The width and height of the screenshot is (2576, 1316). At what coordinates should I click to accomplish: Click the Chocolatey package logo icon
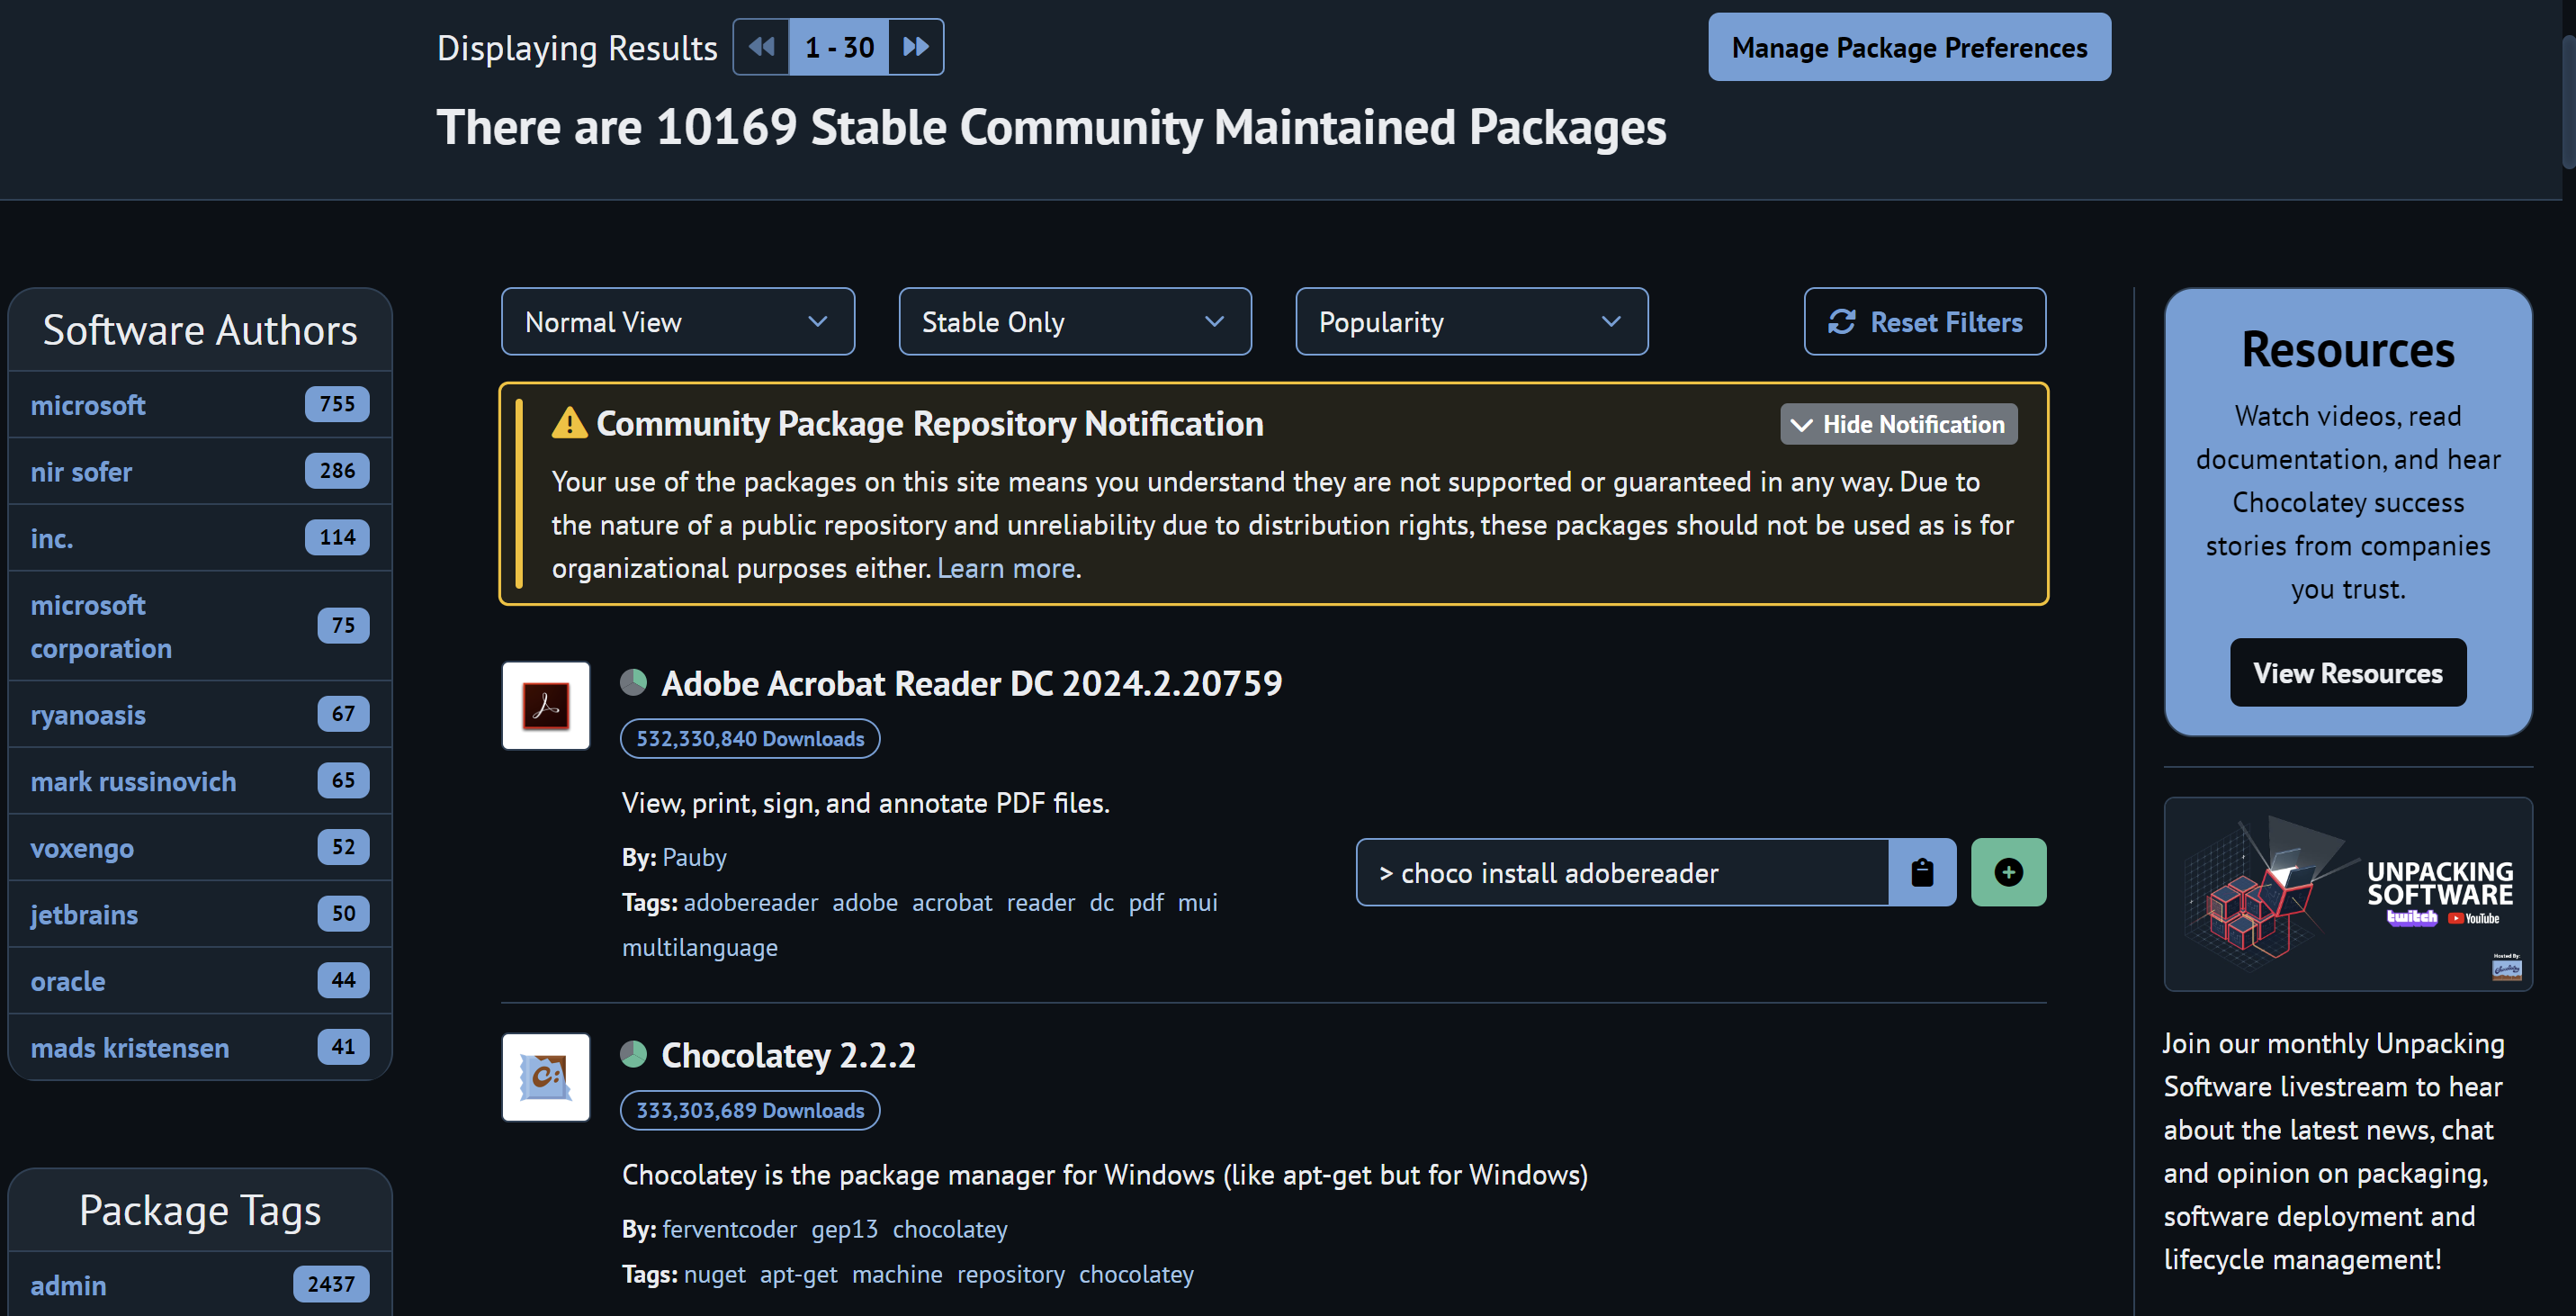546,1077
